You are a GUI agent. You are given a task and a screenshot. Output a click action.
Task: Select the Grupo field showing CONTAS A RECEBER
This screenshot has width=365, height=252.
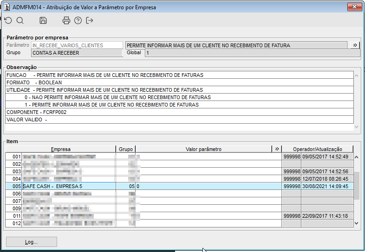[77, 53]
